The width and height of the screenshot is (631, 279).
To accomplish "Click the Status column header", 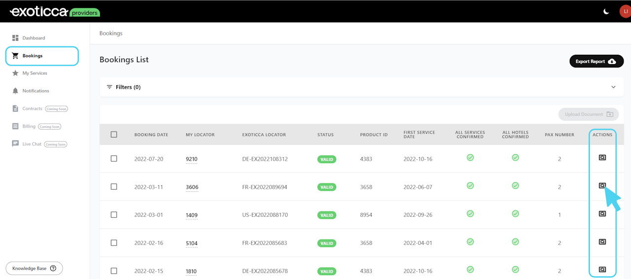I will 325,135.
